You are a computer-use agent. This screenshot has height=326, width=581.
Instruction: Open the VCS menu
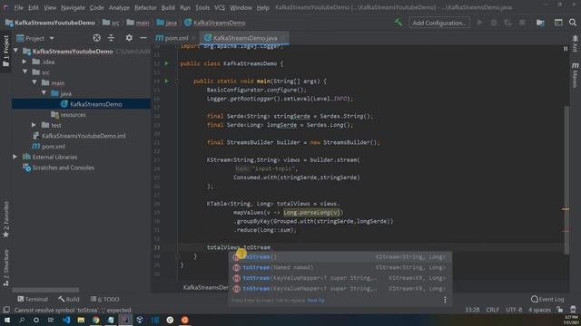pos(220,7)
